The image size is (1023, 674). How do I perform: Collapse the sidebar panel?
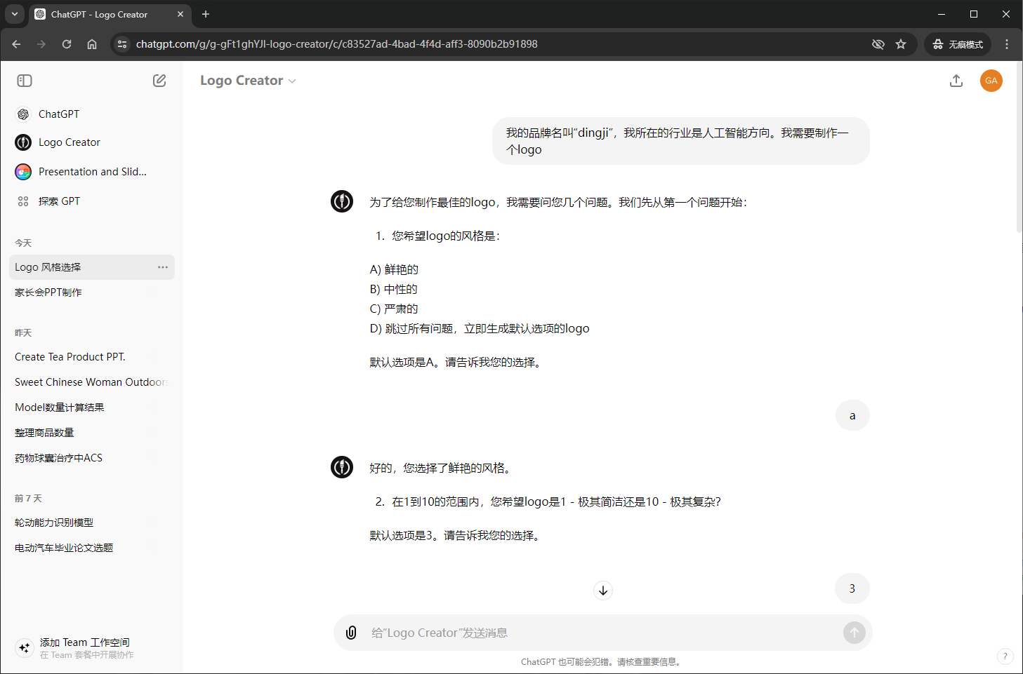tap(25, 81)
